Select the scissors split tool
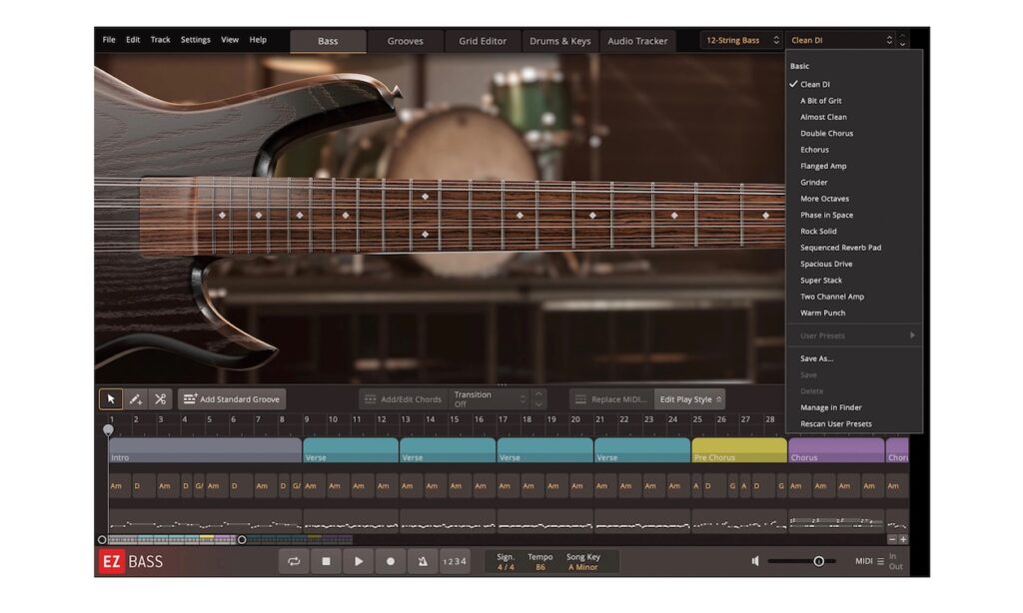The height and width of the screenshot is (613, 1023). [x=161, y=399]
